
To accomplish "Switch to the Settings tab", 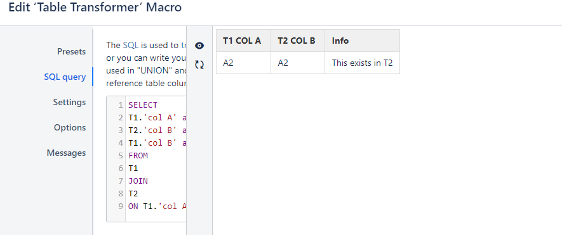I will click(x=69, y=103).
